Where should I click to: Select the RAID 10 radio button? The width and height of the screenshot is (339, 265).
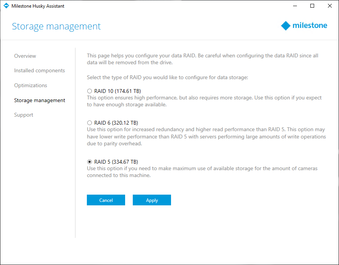coord(90,91)
